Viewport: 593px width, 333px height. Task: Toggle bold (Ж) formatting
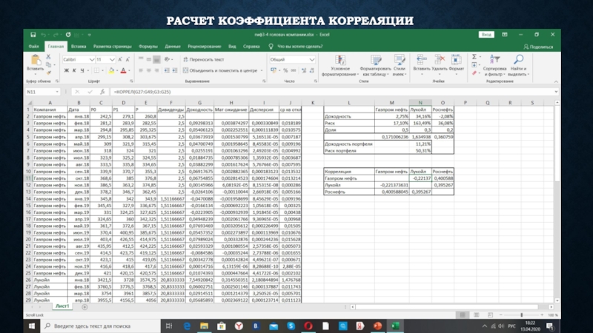coord(67,70)
